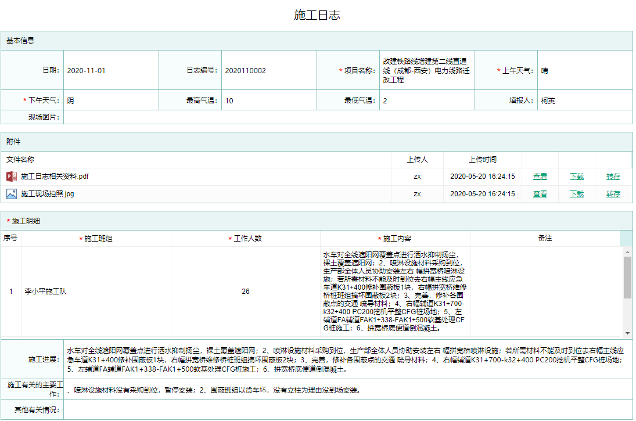Viewport: 636px width, 421px height.
Task: Click 下载 for 施工现场拍照.jpg
Action: (x=577, y=194)
